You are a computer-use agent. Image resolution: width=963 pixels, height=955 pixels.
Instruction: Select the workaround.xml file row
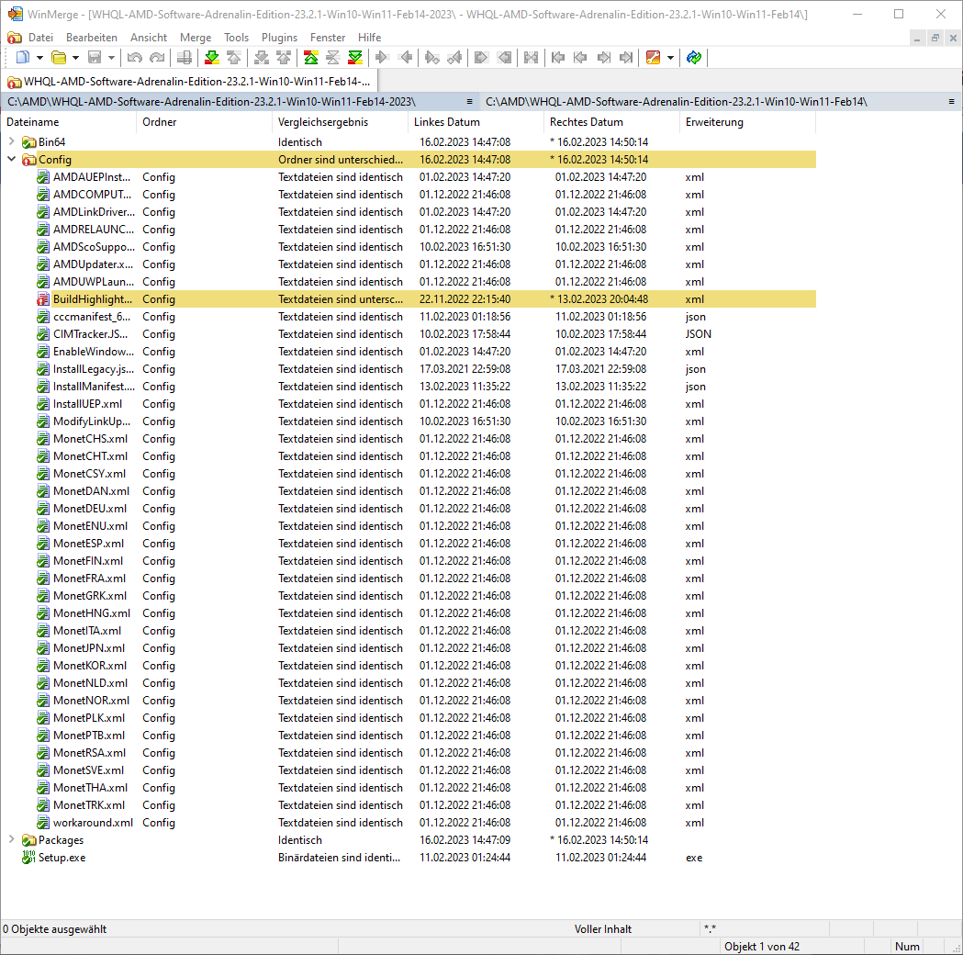click(x=409, y=823)
